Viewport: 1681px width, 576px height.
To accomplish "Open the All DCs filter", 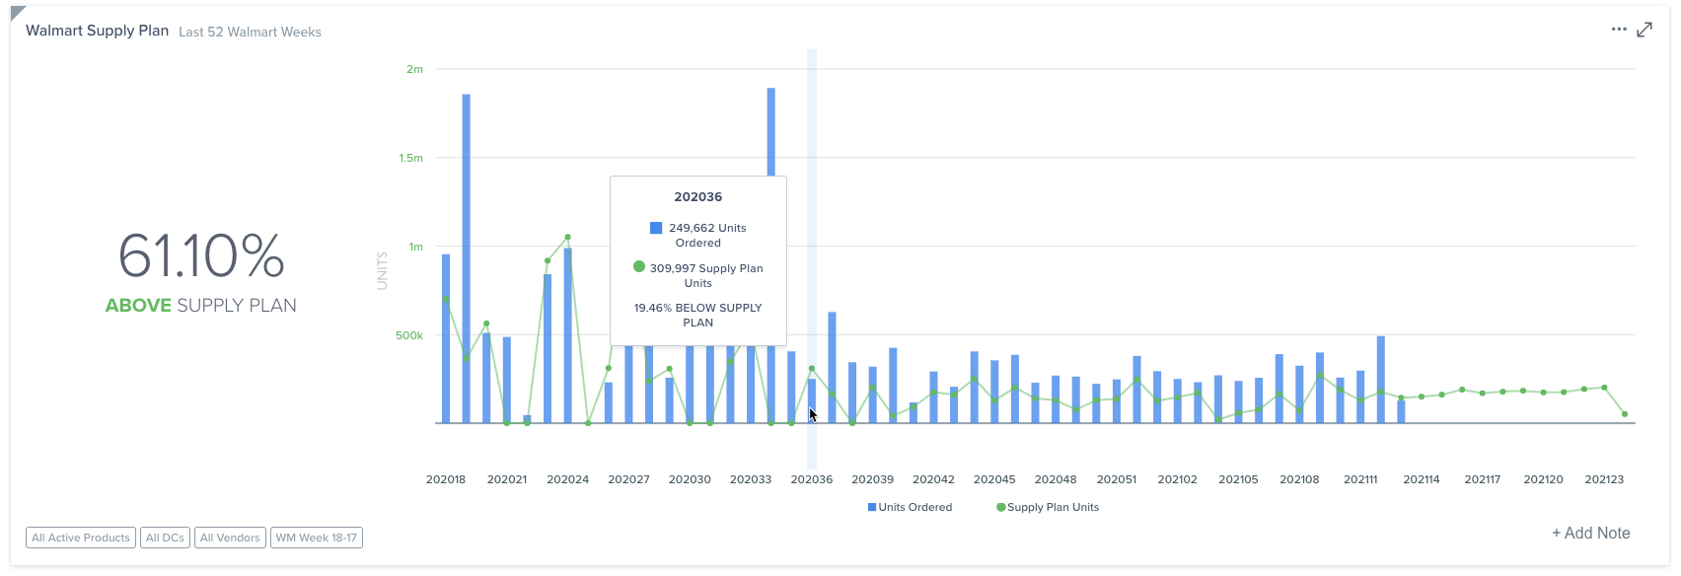I will (165, 538).
